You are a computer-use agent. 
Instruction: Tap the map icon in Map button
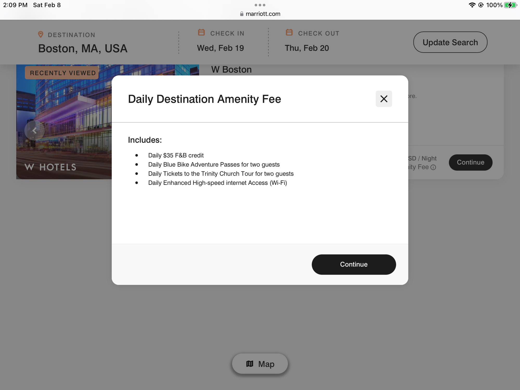click(x=250, y=364)
